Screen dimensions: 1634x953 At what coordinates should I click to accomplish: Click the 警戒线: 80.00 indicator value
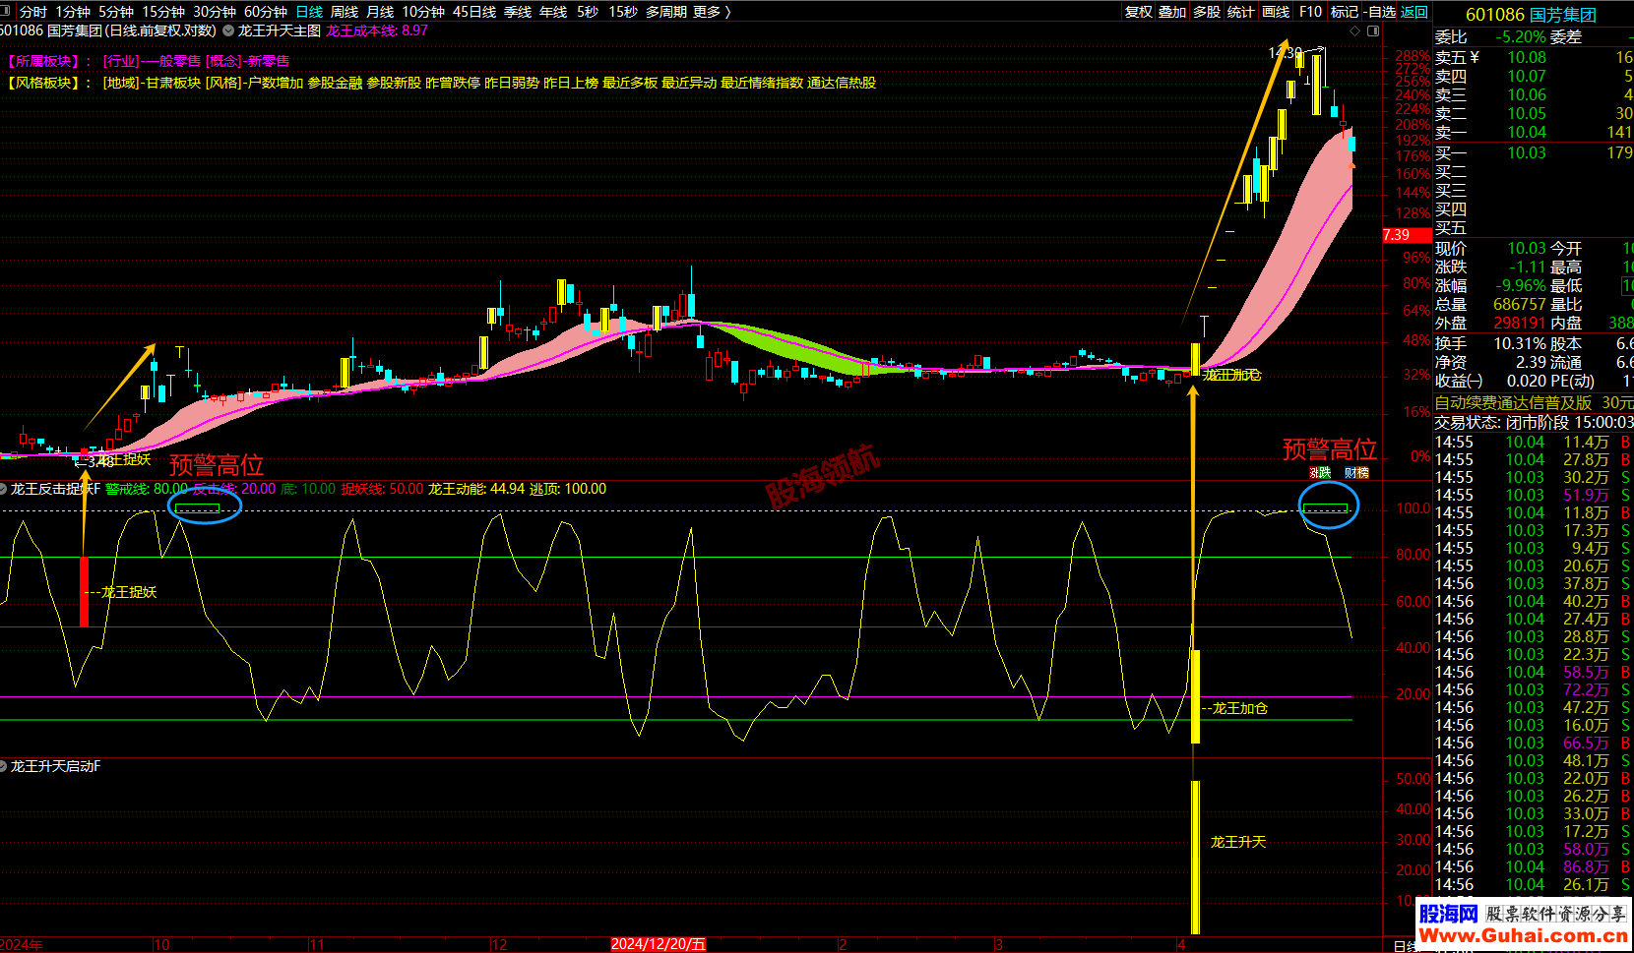coord(146,489)
